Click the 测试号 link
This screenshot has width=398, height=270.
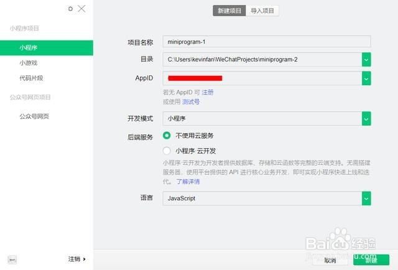tap(191, 102)
